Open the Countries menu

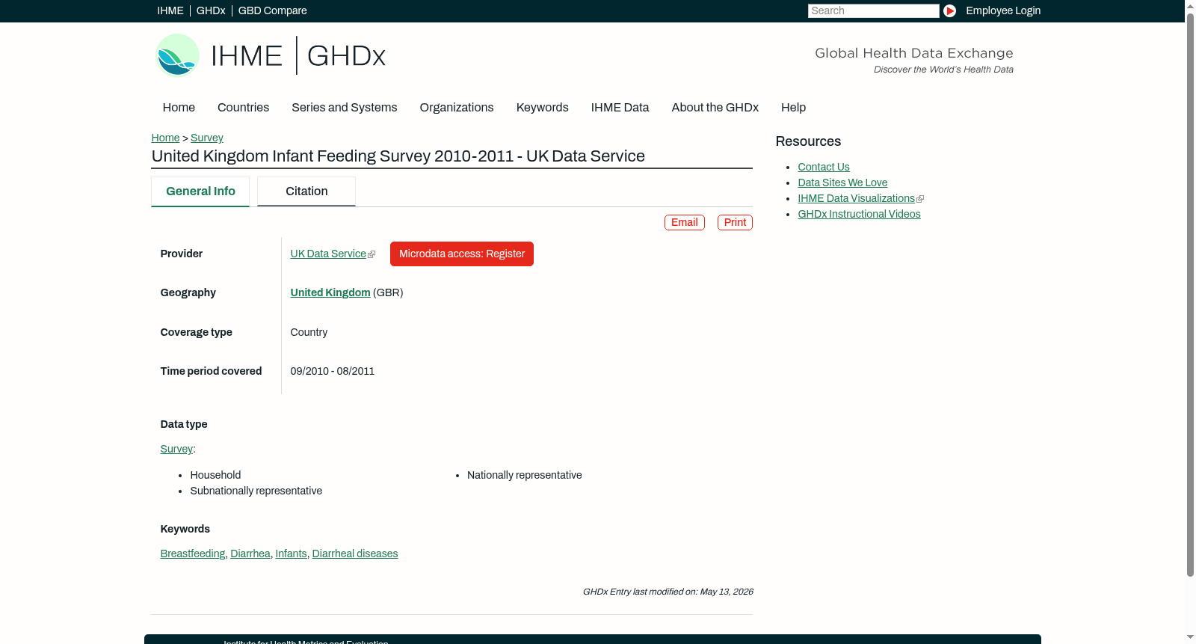pyautogui.click(x=244, y=108)
